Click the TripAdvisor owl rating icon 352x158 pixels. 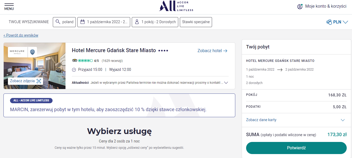point(74,61)
